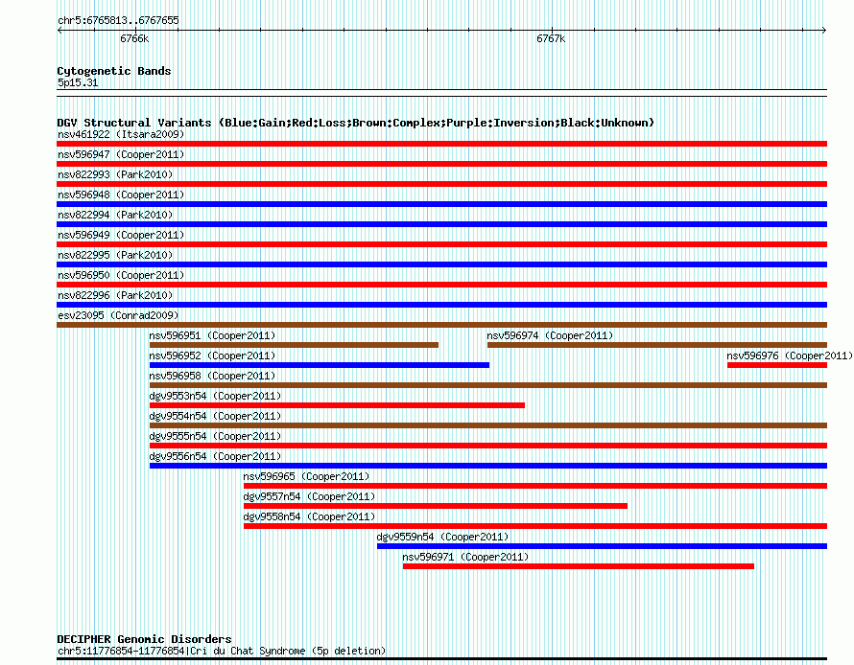Open nsv596958 (Cooper2011) label

212,376
